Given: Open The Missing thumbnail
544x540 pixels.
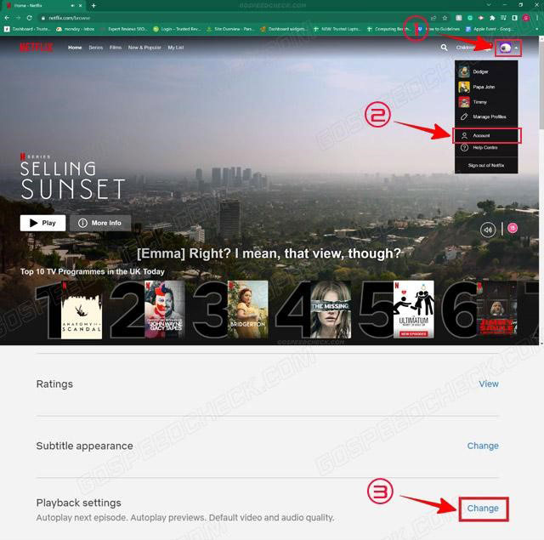Looking at the screenshot, I should (x=331, y=310).
